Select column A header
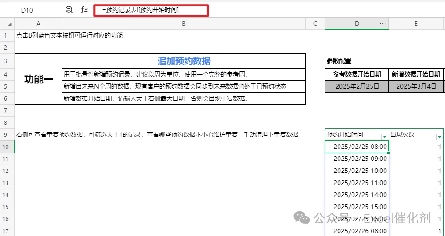Viewport: 445px width, 236px height. coord(38,24)
